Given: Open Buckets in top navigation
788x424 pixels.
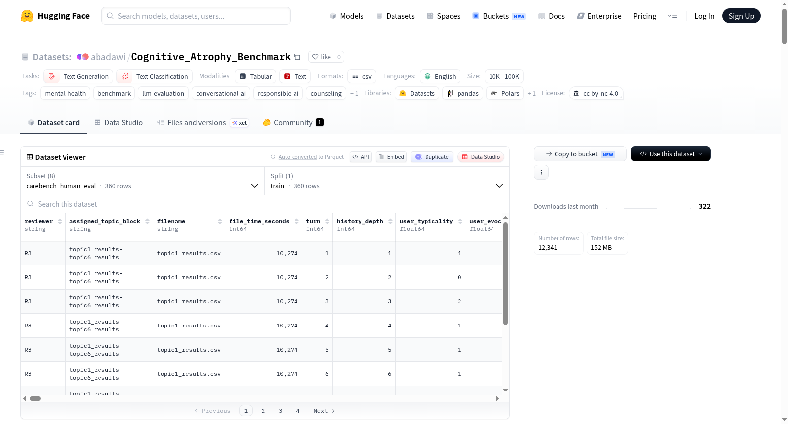Looking at the screenshot, I should [x=498, y=16].
